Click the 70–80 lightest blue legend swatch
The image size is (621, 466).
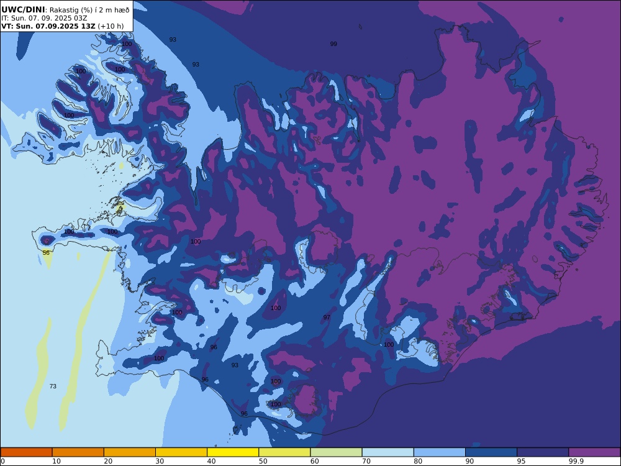click(388, 452)
